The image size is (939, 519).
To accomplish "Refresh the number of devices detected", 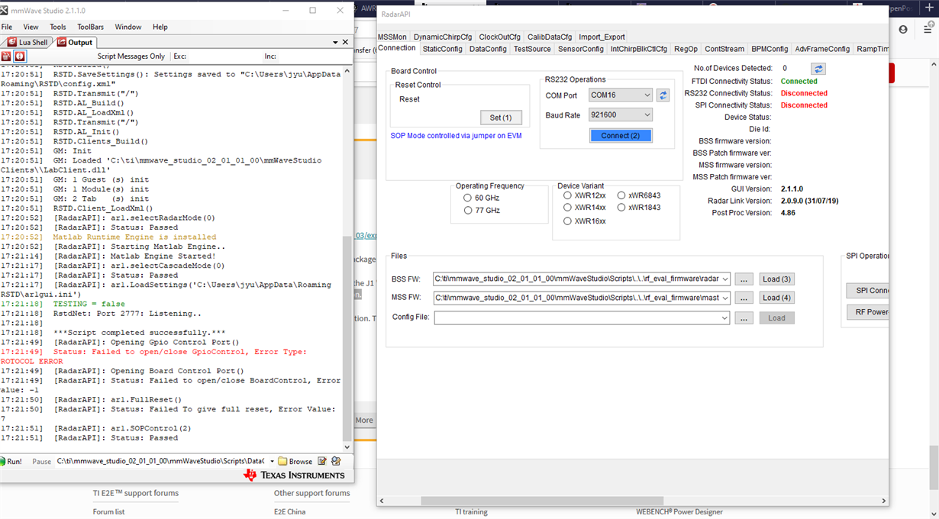I will (818, 69).
